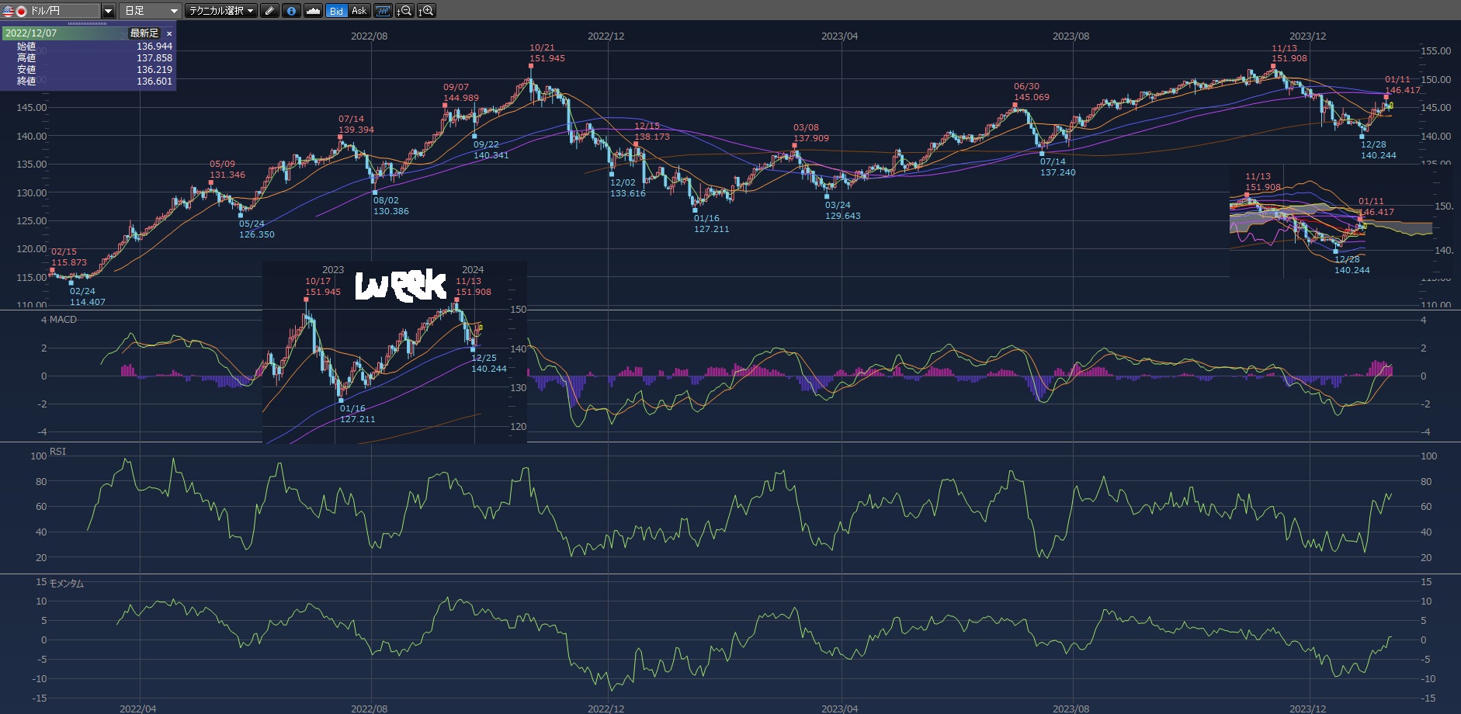Viewport: 1461px width, 714px height.
Task: Jump to the latest bar with 最新足
Action: coord(144,33)
